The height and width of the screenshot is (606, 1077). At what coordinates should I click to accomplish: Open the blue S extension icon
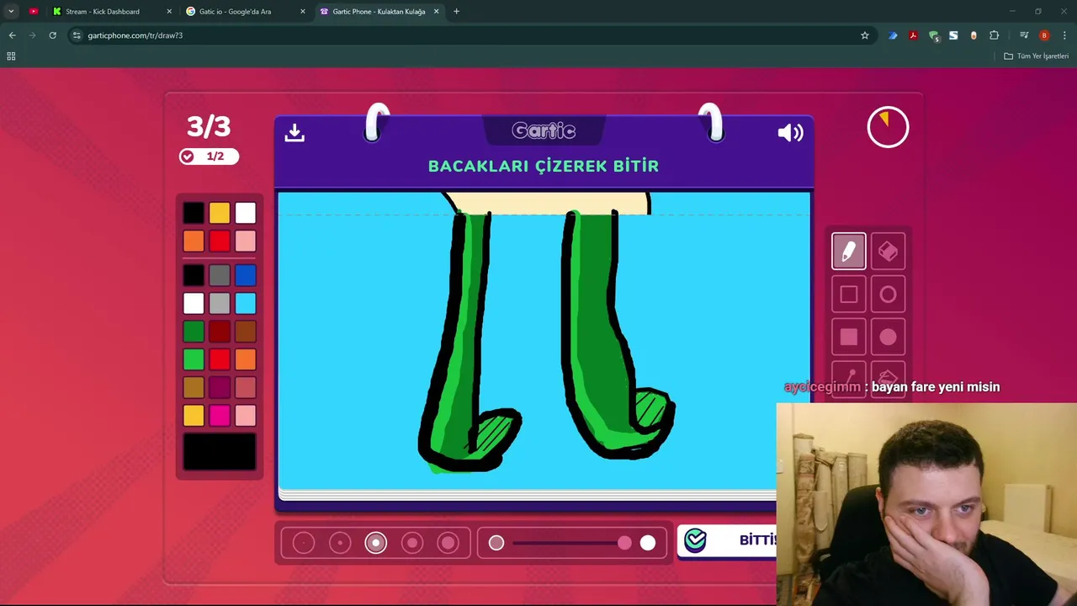953,35
